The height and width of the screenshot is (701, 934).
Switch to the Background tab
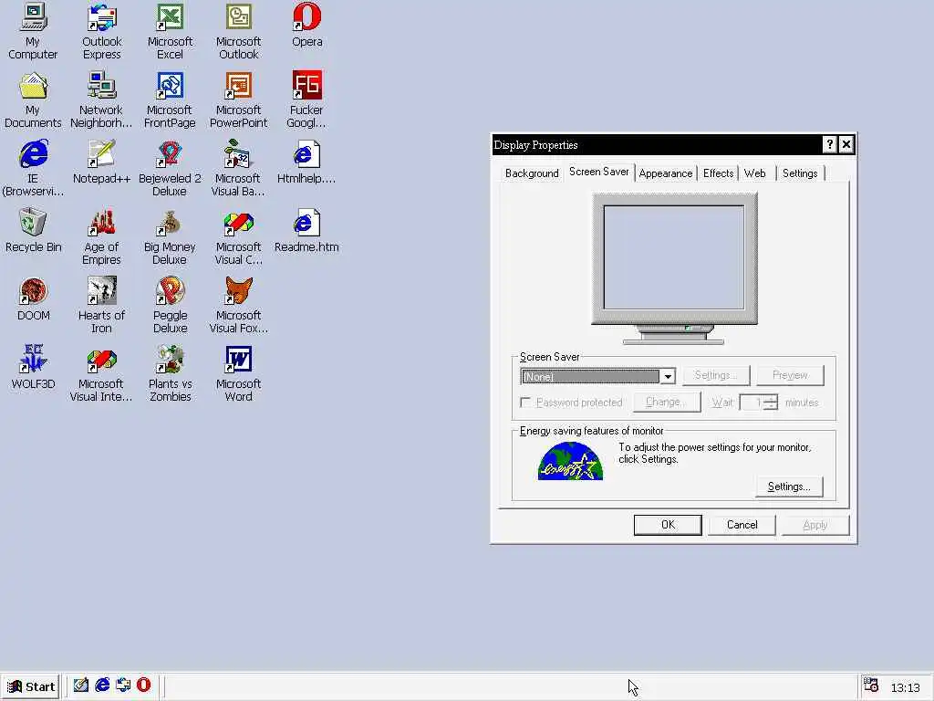[532, 173]
